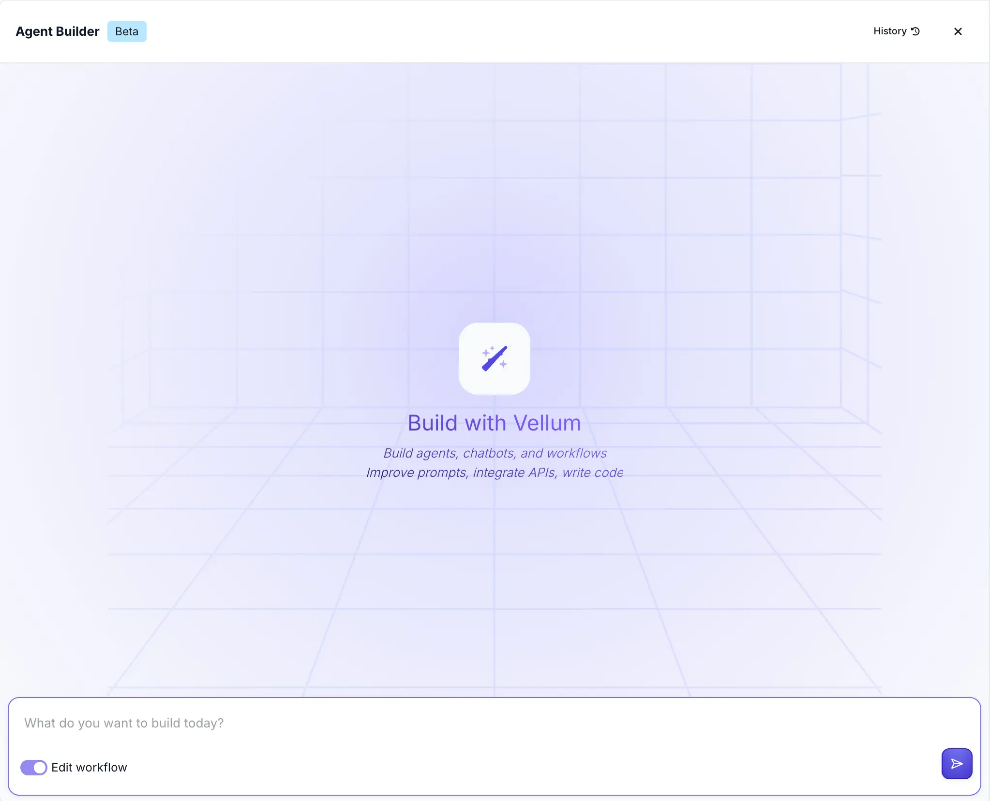The image size is (990, 801).
Task: Click the Build with Vellum heading
Action: [494, 423]
